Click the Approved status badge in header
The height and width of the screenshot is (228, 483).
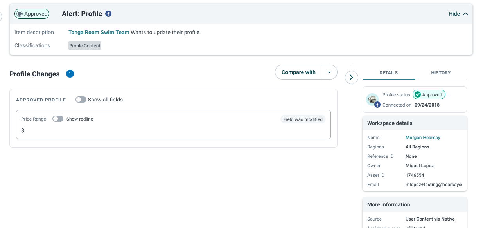point(32,14)
